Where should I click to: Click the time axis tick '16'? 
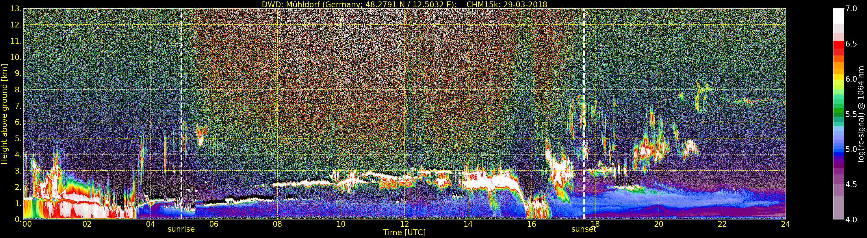coord(532,224)
